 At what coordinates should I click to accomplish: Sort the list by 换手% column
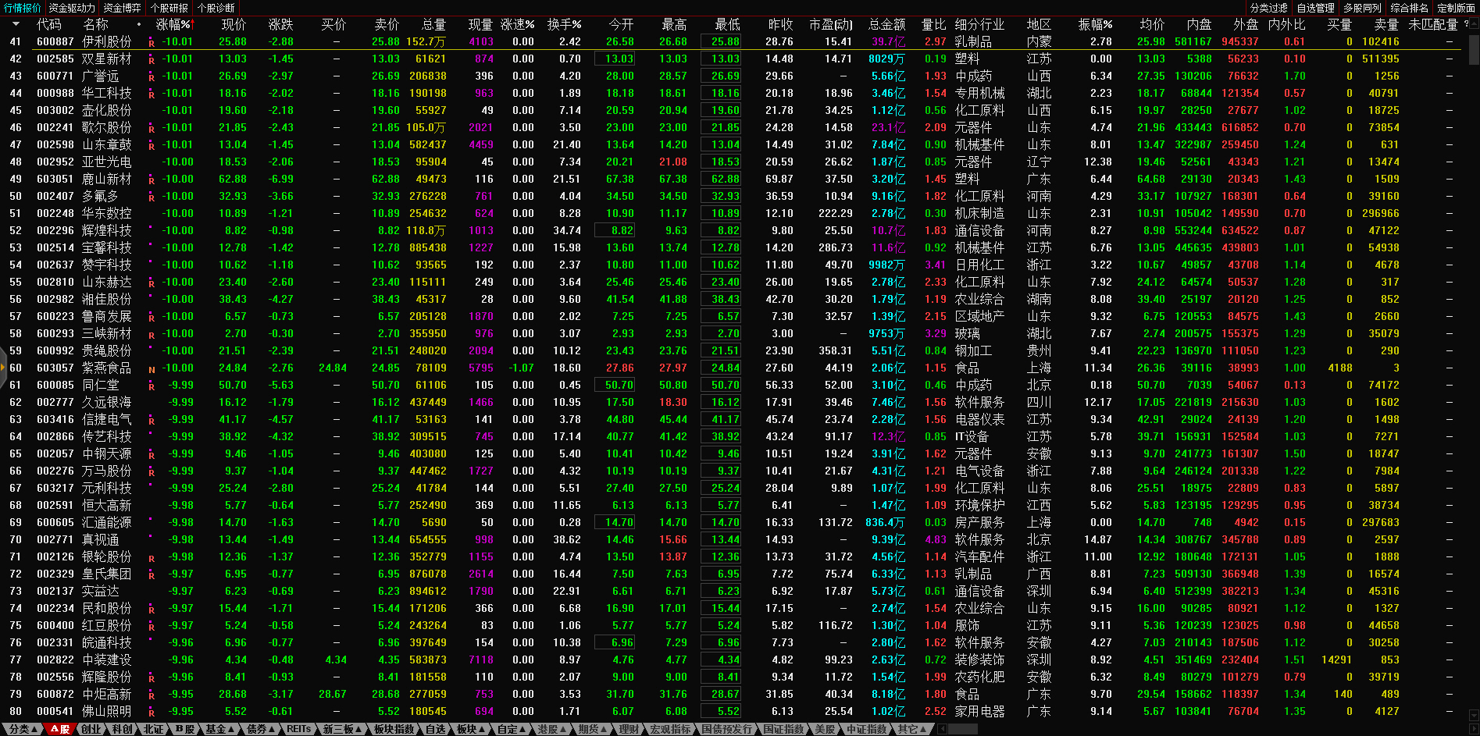(x=564, y=24)
